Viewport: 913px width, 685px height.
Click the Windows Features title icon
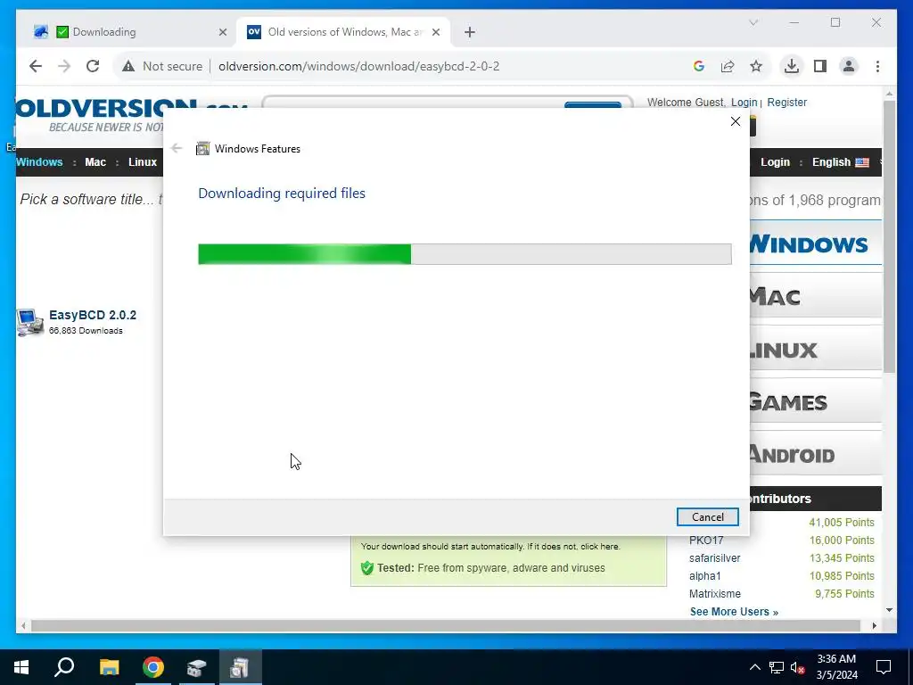click(x=202, y=149)
